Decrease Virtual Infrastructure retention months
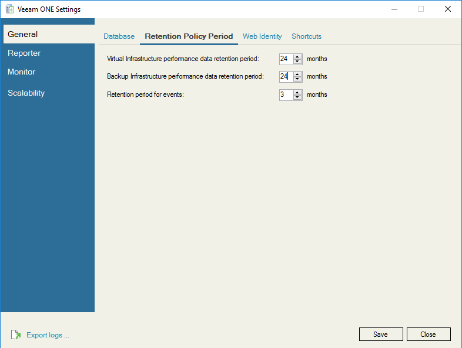Viewport: 462px width, 348px height. click(x=297, y=62)
